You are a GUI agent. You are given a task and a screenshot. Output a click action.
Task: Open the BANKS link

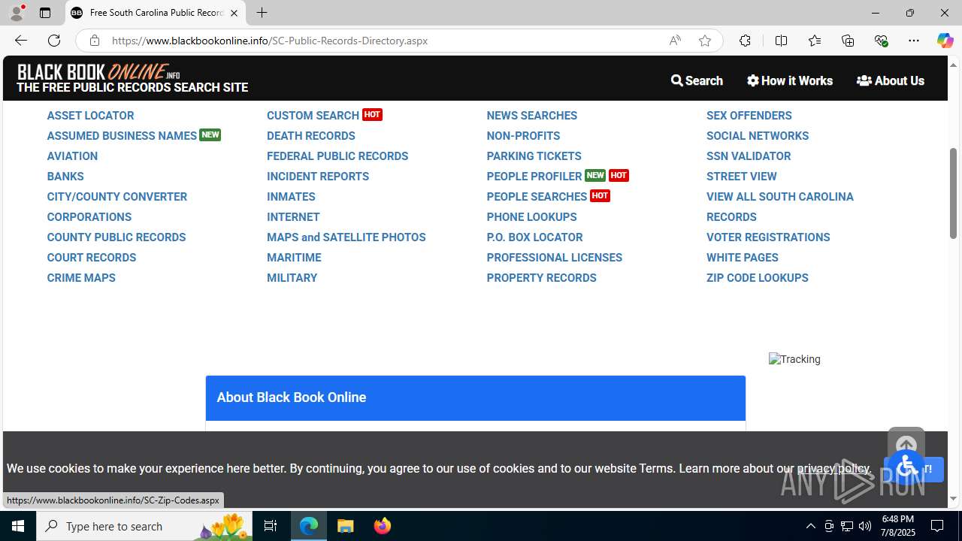tap(65, 177)
